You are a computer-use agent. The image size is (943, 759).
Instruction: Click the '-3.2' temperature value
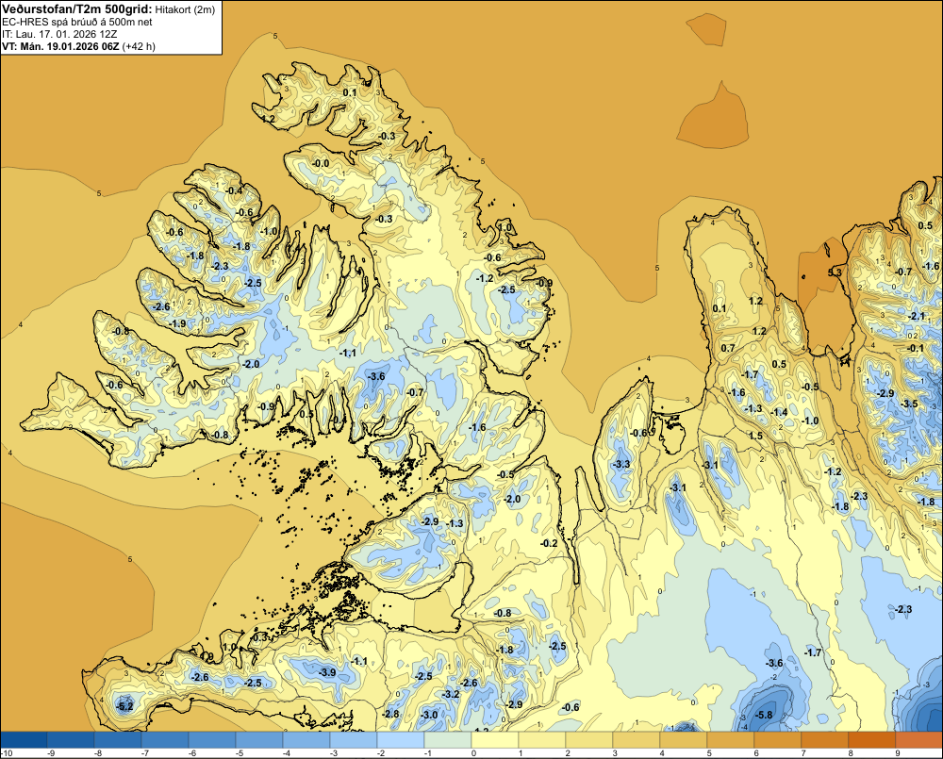(451, 694)
